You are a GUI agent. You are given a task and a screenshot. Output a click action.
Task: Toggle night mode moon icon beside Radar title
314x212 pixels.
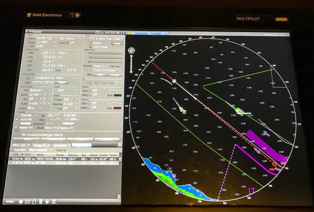click(x=27, y=31)
